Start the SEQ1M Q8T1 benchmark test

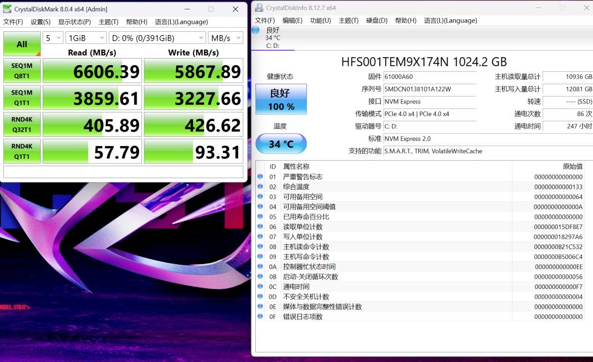pyautogui.click(x=22, y=71)
